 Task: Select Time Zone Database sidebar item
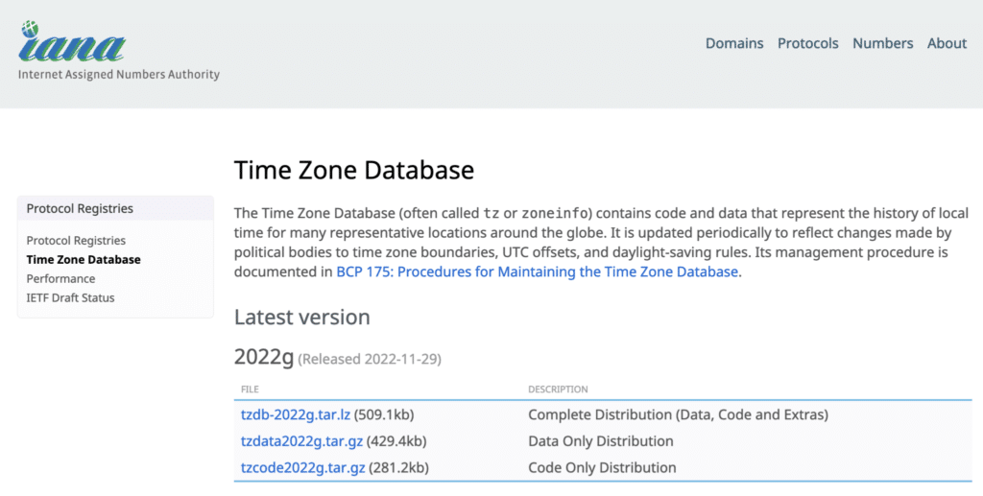tap(84, 259)
